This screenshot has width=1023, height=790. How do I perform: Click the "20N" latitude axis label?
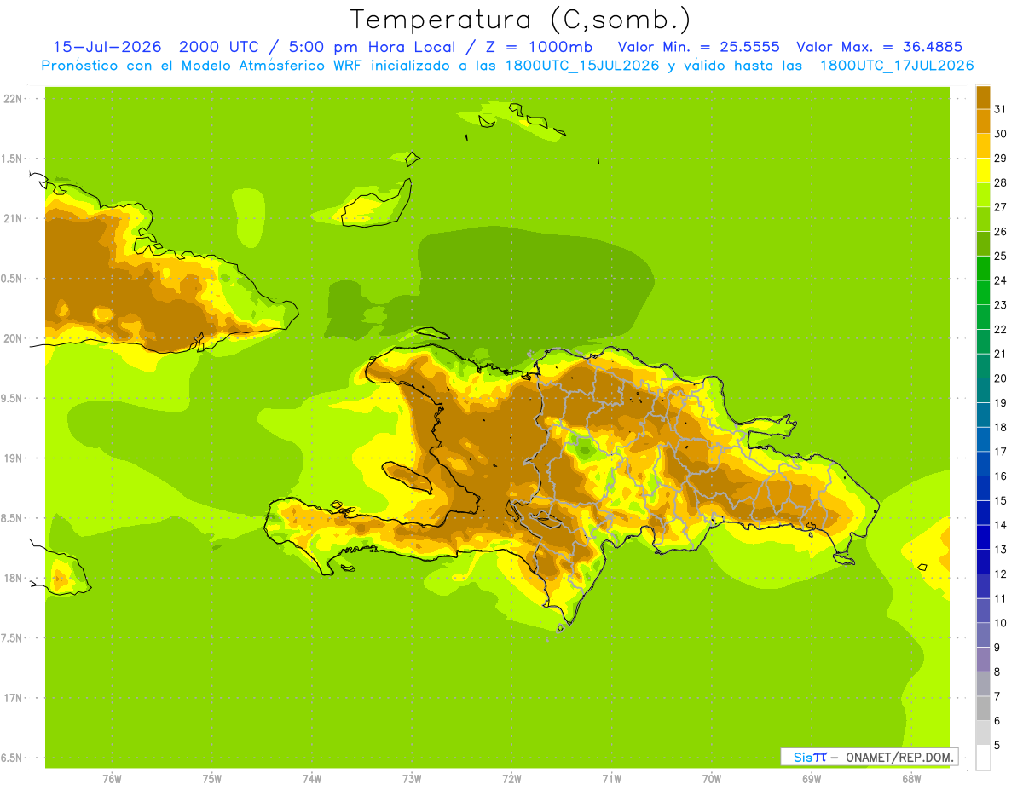pos(14,338)
